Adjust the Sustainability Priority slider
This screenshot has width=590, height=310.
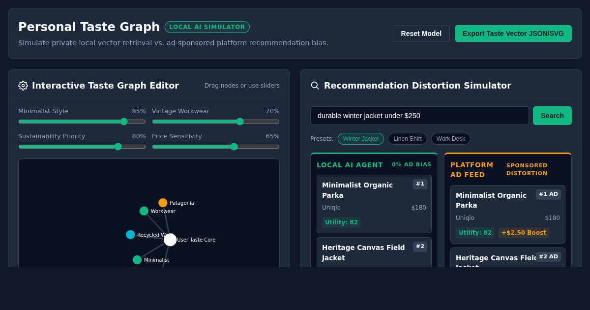(82, 147)
